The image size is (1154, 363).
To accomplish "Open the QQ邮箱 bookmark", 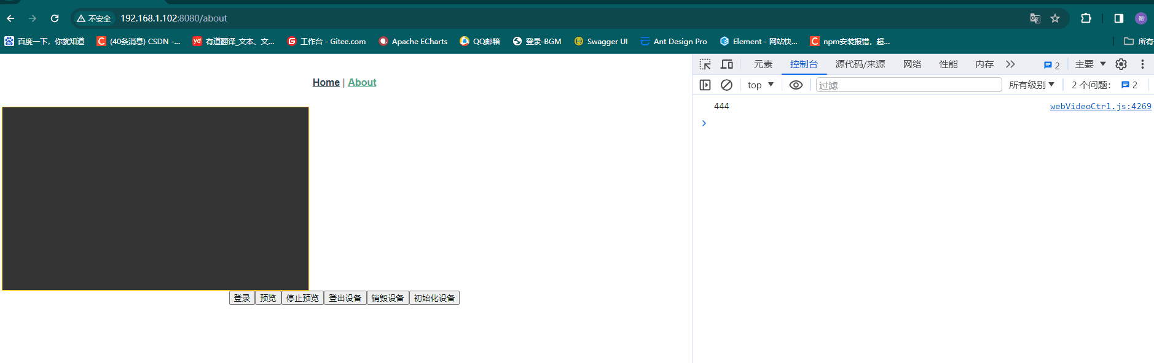I will pyautogui.click(x=480, y=41).
